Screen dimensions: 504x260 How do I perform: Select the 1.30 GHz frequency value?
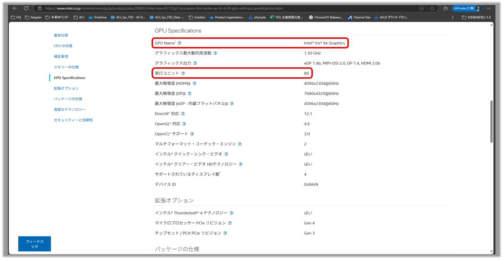click(312, 53)
